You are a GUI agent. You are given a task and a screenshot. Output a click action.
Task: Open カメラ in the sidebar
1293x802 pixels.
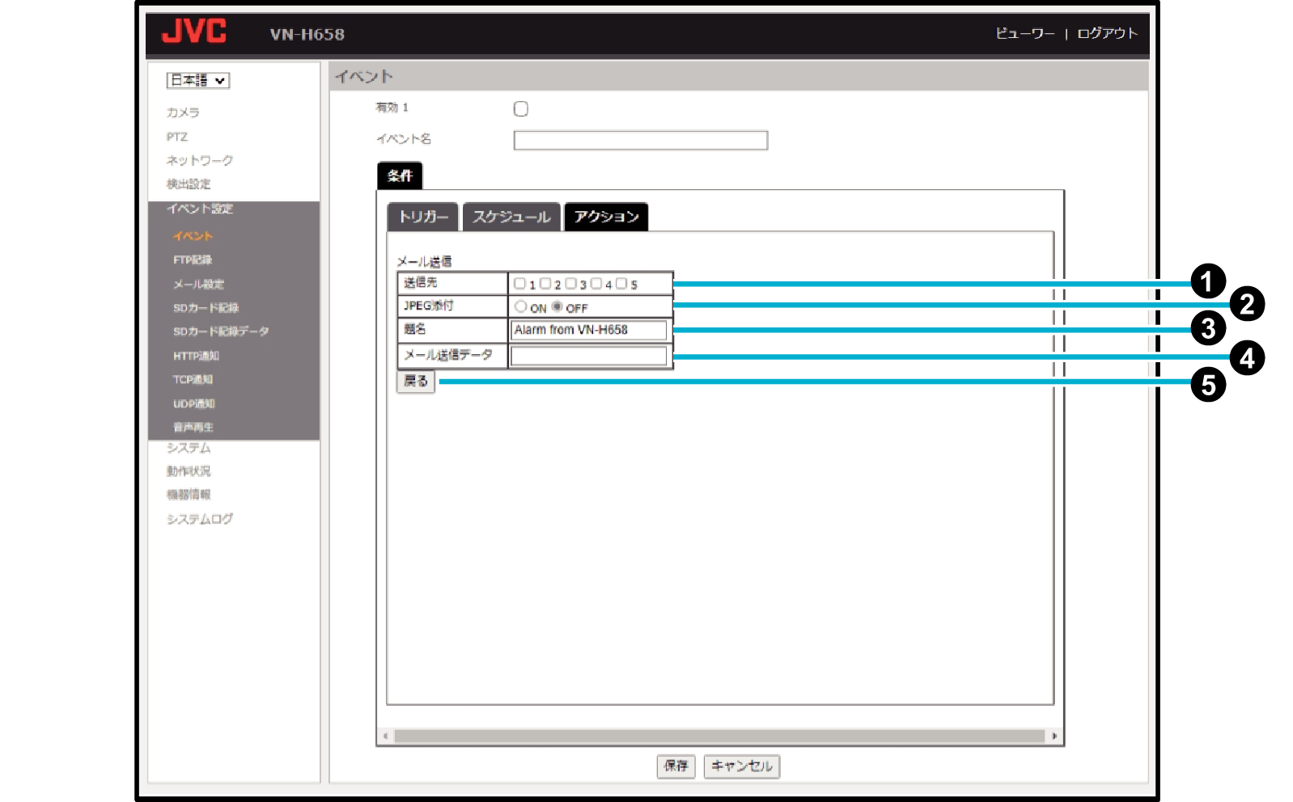point(183,112)
